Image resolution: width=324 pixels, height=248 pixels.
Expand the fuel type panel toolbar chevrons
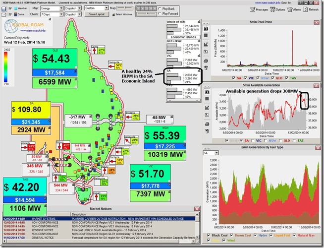coord(207,148)
